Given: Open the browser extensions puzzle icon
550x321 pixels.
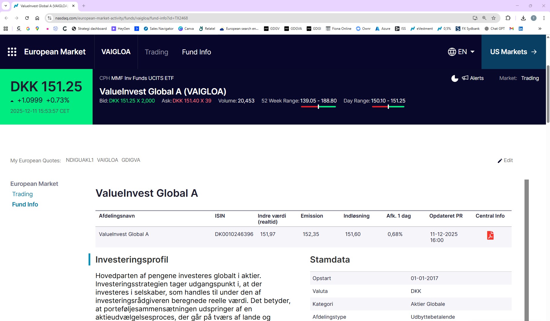Looking at the screenshot, I should (x=508, y=18).
